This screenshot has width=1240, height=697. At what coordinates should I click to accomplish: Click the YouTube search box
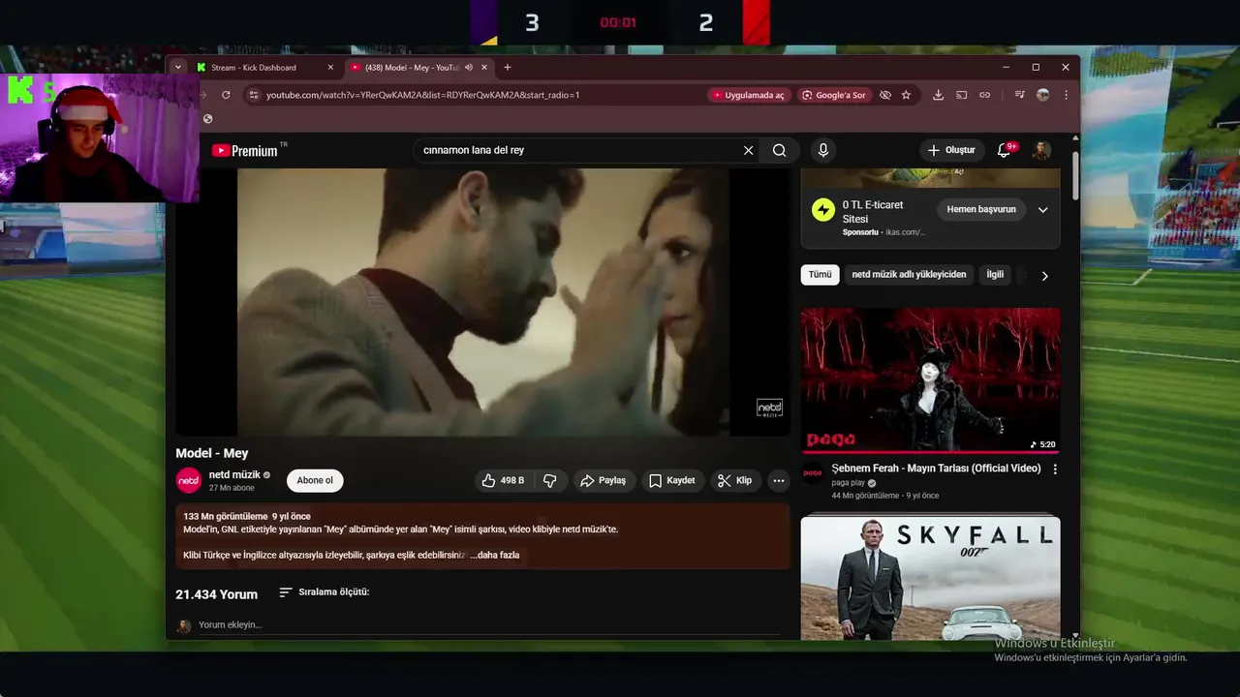click(577, 150)
